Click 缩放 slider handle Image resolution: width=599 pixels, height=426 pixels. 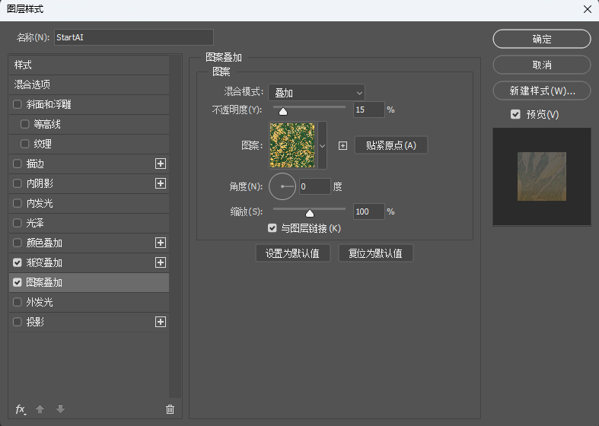pyautogui.click(x=310, y=213)
